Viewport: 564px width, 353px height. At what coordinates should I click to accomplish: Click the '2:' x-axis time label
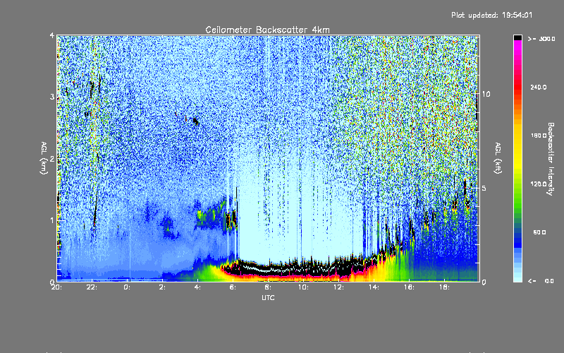[162, 287]
